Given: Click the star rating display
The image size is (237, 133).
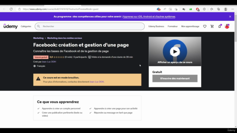Looking at the screenshot, I should click(x=59, y=57).
